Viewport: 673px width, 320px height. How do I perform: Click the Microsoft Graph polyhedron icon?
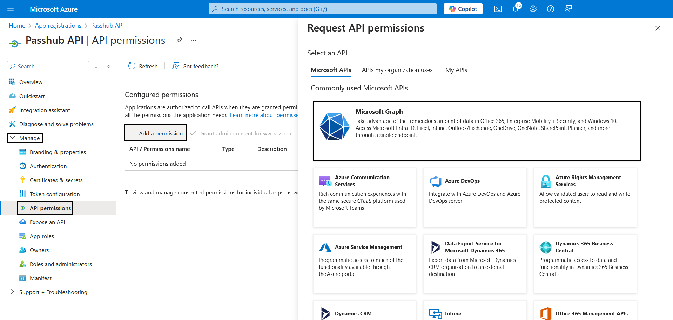tap(335, 127)
